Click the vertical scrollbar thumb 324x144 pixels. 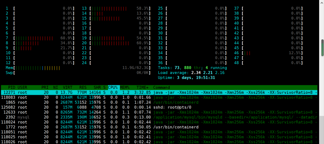click(x=322, y=48)
